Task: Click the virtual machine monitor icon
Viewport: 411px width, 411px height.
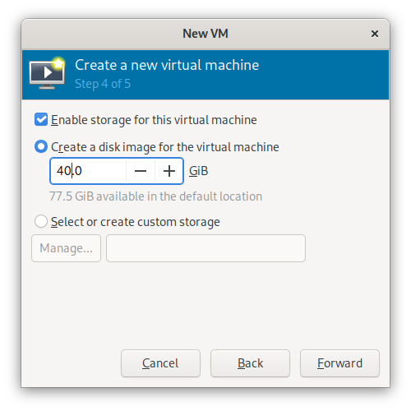Action: point(47,73)
